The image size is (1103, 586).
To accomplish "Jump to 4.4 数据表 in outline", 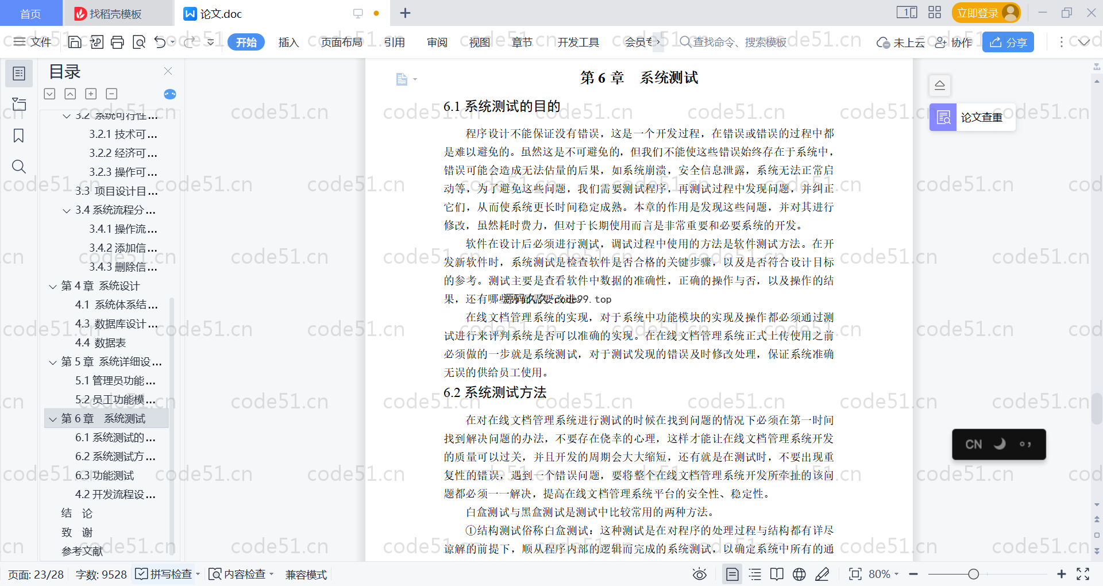I will (101, 343).
